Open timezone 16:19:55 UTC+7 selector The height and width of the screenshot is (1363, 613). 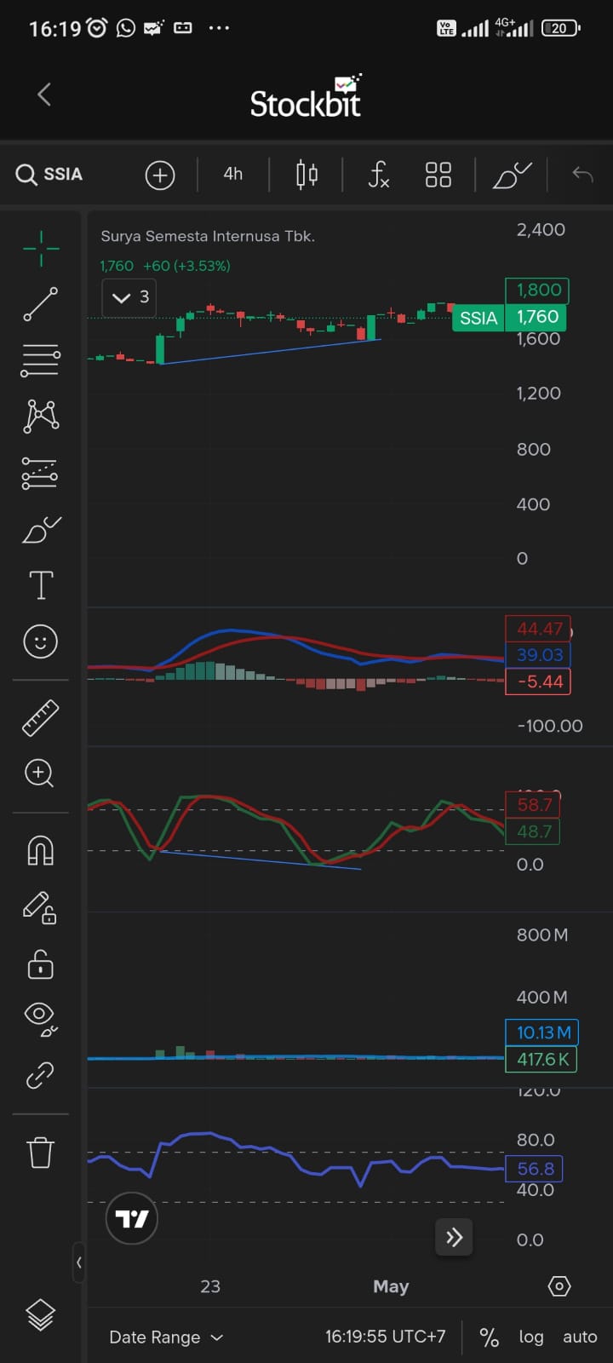pyautogui.click(x=385, y=1337)
